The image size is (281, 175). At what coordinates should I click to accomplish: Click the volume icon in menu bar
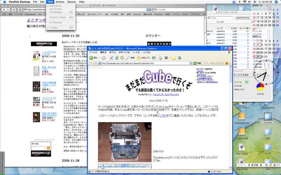coord(249,2)
